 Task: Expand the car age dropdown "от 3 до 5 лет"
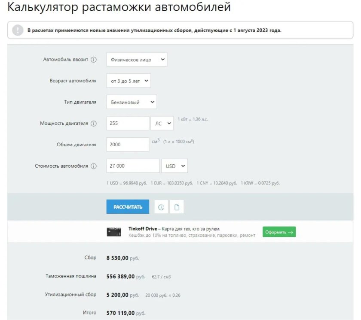tap(128, 81)
